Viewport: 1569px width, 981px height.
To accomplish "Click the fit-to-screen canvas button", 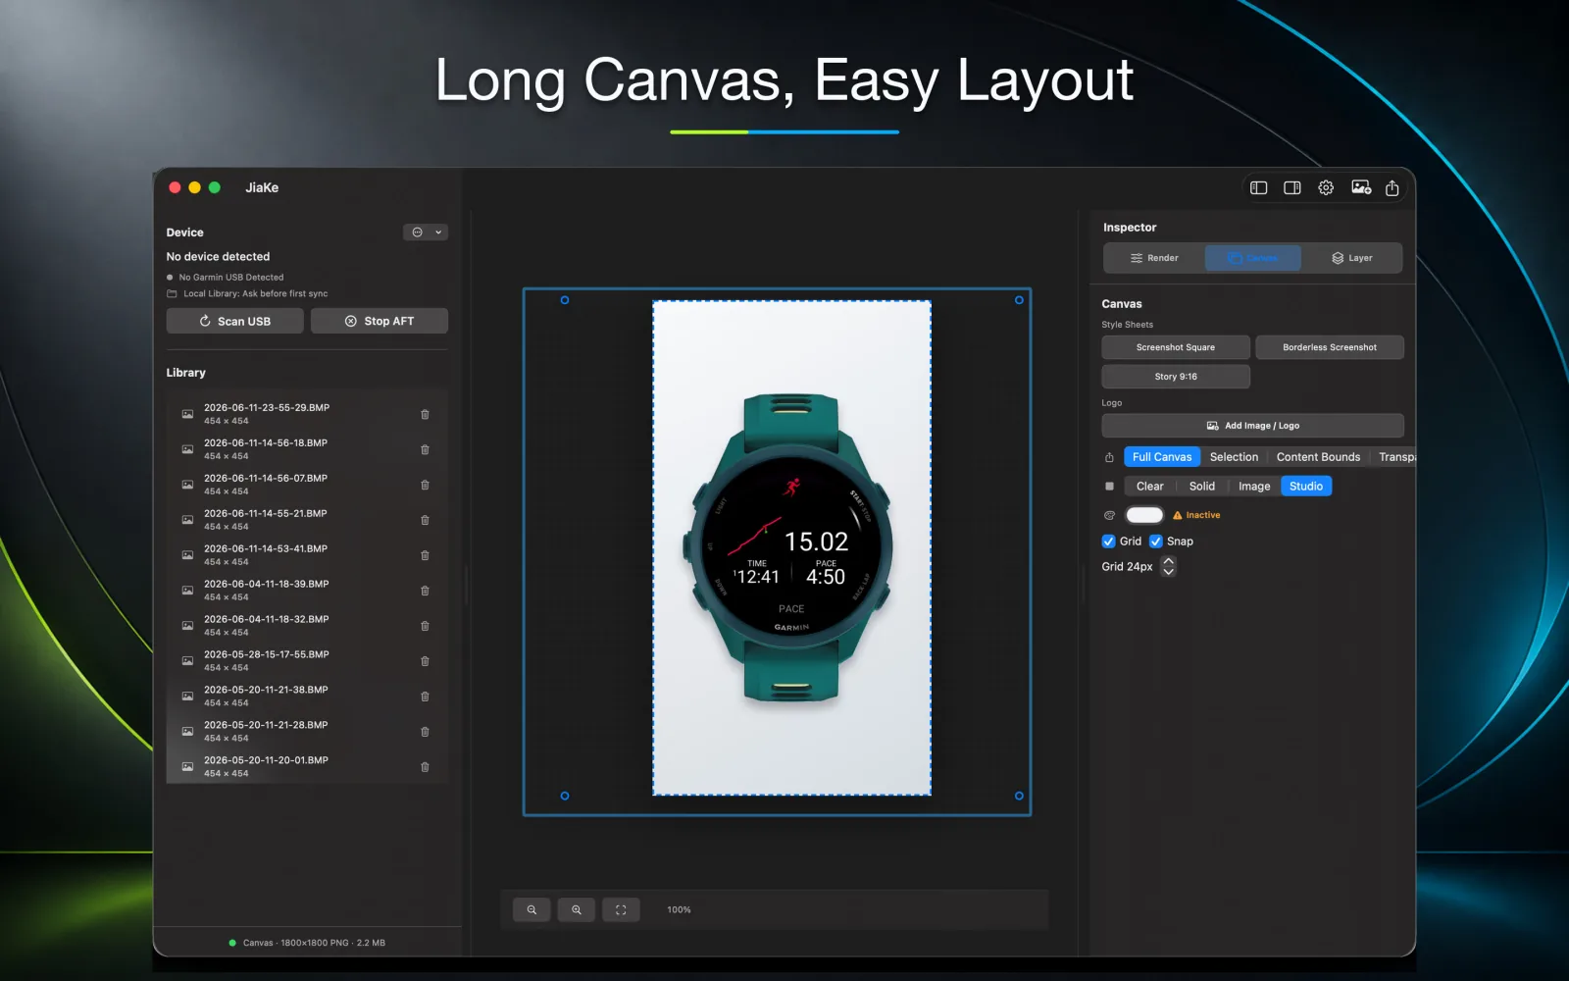I will pyautogui.click(x=621, y=909).
